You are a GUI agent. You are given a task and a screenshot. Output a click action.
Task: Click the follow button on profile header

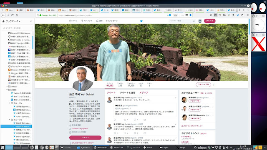pyautogui.click(x=203, y=85)
